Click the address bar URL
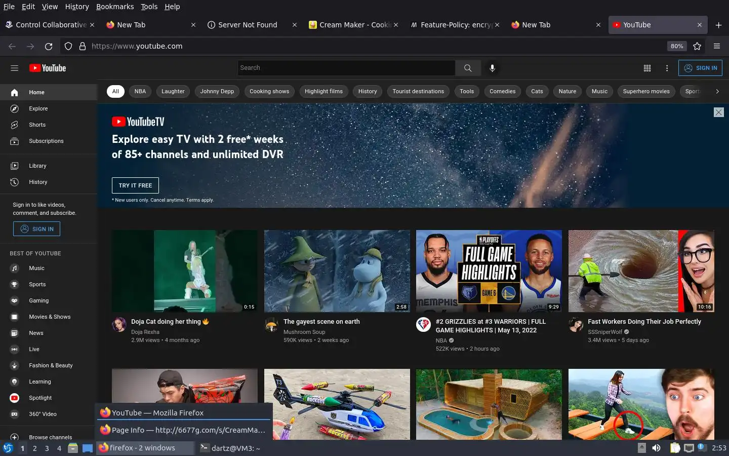Viewport: 729px width, 456px height. pyautogui.click(x=137, y=46)
